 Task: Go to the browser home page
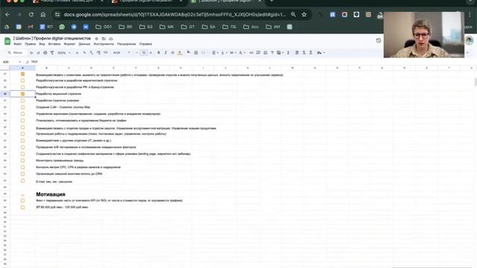click(x=43, y=15)
